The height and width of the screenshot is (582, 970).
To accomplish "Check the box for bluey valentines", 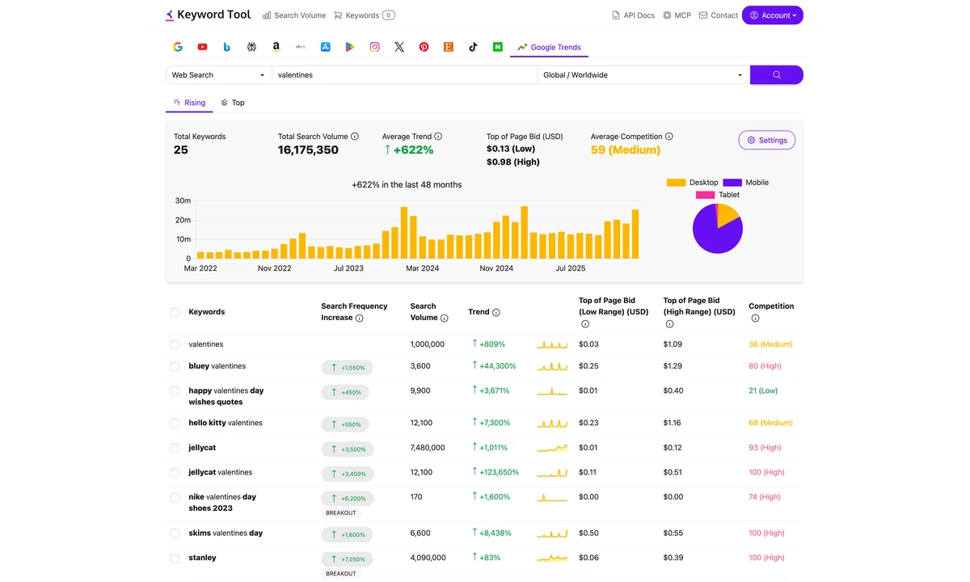I will pos(175,366).
